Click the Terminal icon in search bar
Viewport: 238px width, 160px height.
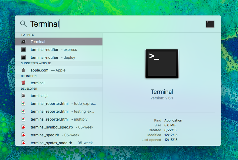pyautogui.click(x=210, y=24)
